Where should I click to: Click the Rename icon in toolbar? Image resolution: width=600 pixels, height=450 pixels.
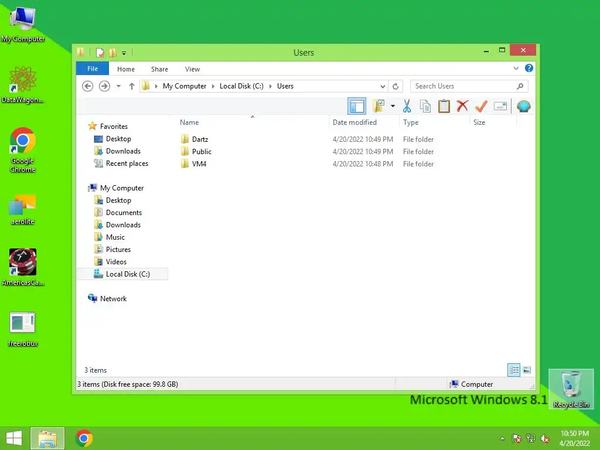[x=500, y=106]
